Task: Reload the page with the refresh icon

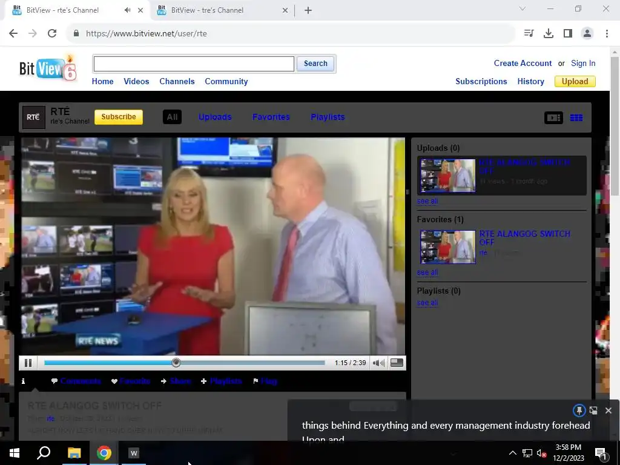Action: point(52,33)
